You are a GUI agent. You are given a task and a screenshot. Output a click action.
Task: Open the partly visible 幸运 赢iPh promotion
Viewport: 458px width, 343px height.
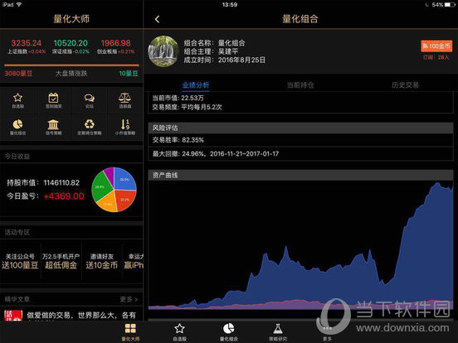134,261
